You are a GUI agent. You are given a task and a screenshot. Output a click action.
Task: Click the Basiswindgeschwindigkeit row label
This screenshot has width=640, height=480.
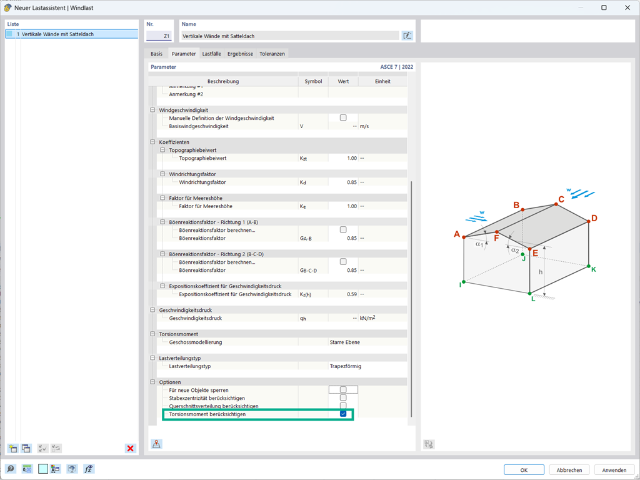[199, 126]
